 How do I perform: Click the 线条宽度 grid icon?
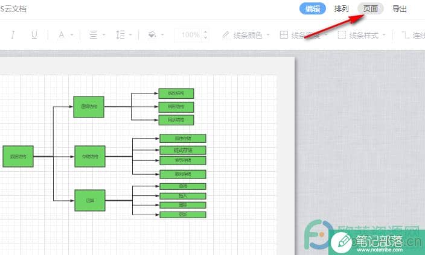point(284,34)
